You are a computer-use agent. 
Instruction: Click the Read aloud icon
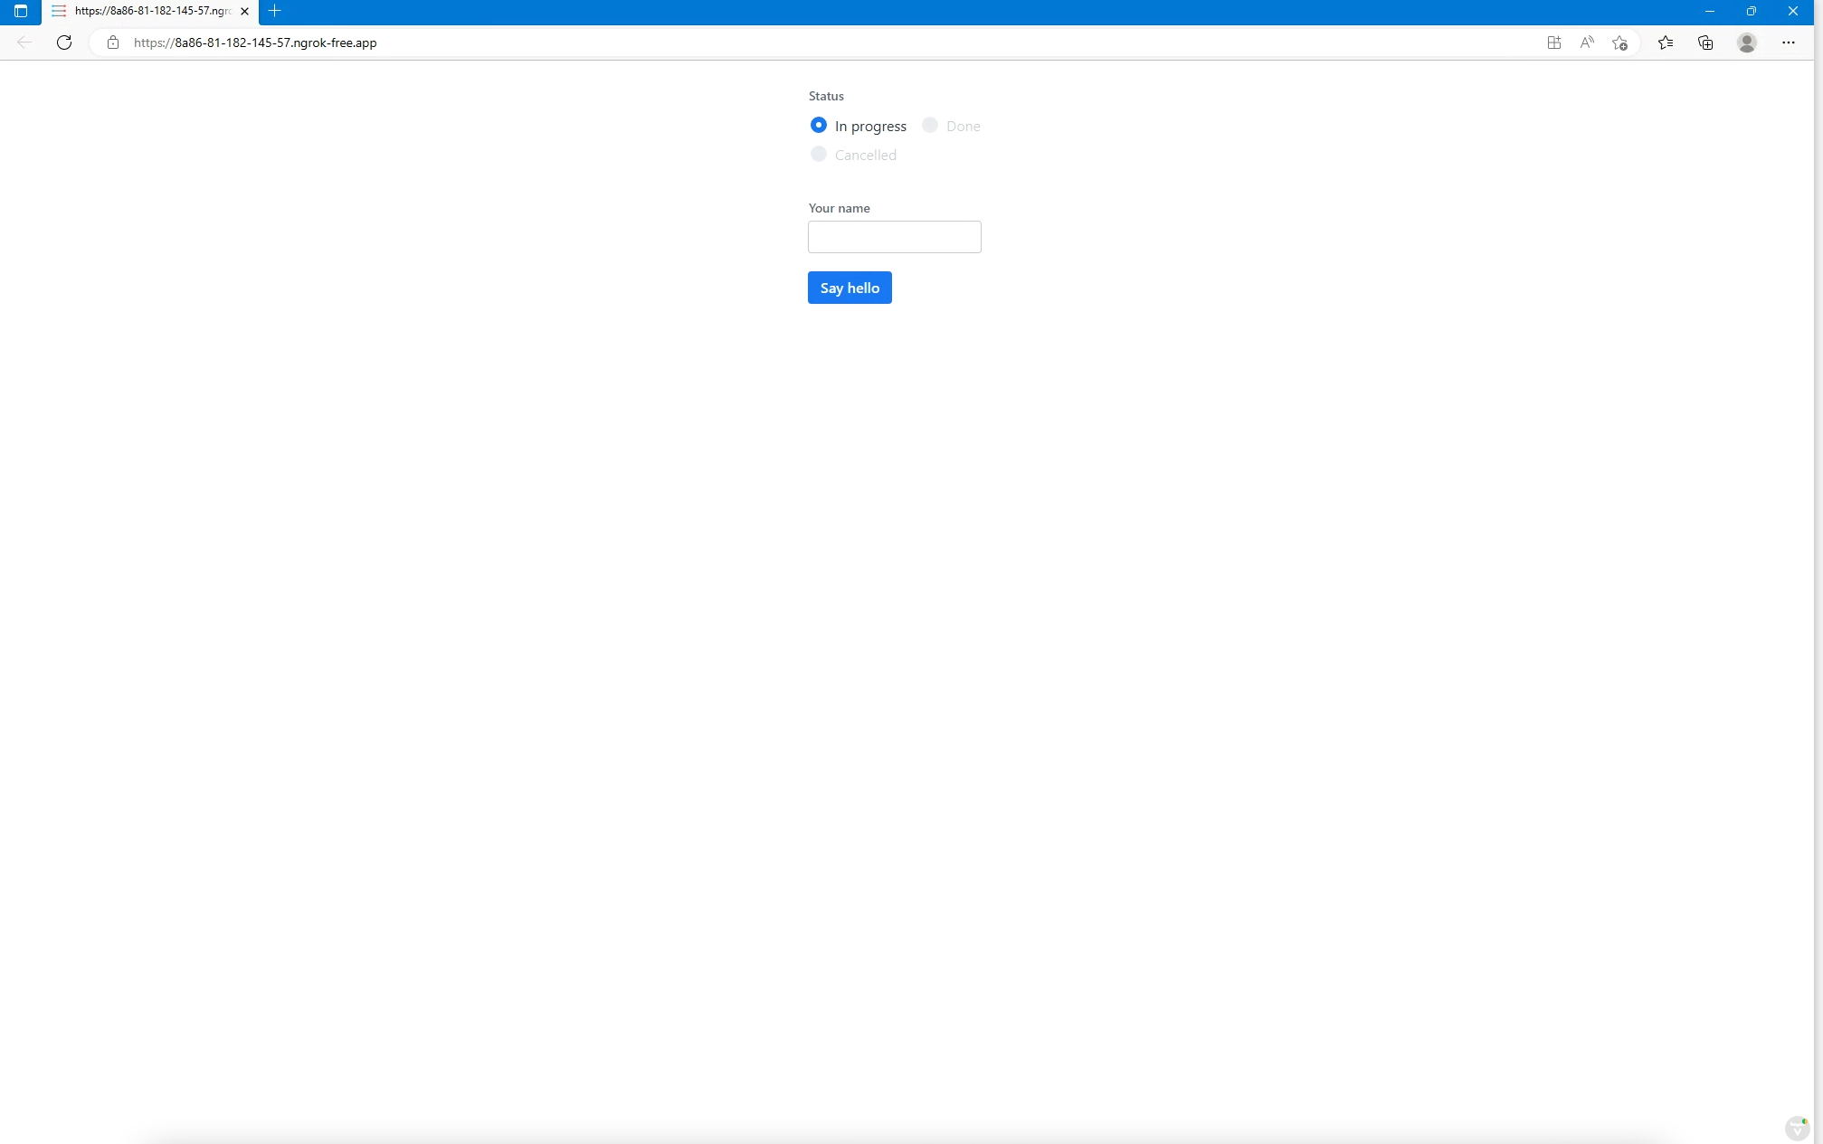[1587, 43]
